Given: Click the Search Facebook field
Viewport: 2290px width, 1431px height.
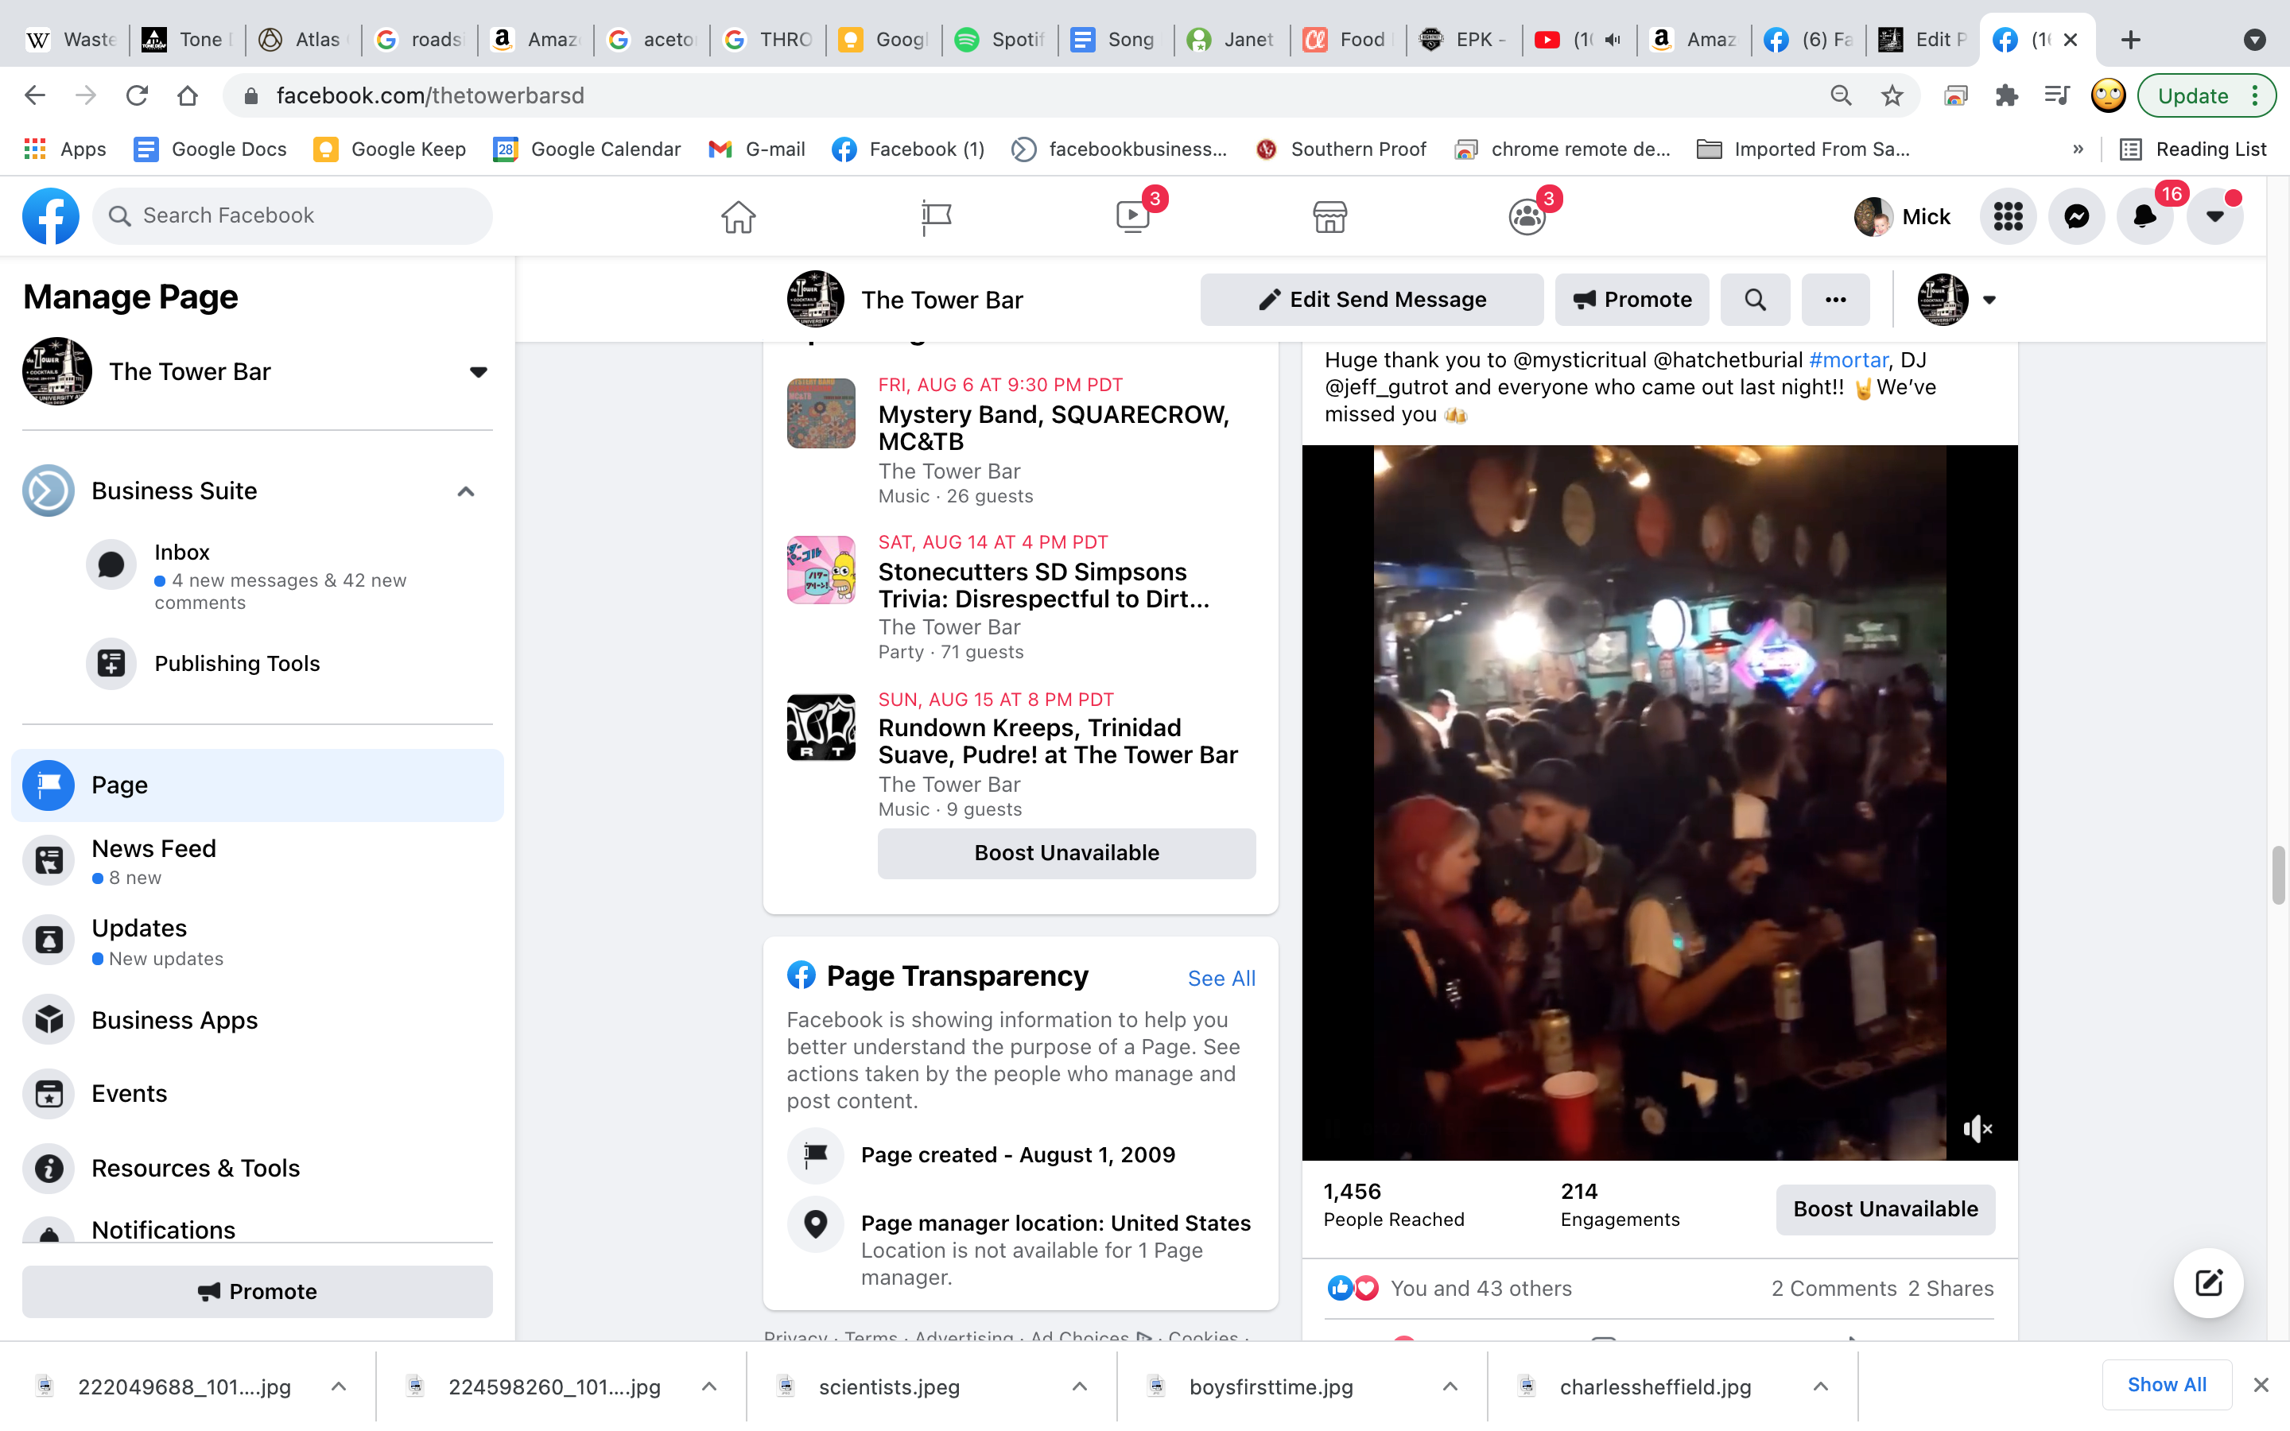Looking at the screenshot, I should click(x=293, y=215).
